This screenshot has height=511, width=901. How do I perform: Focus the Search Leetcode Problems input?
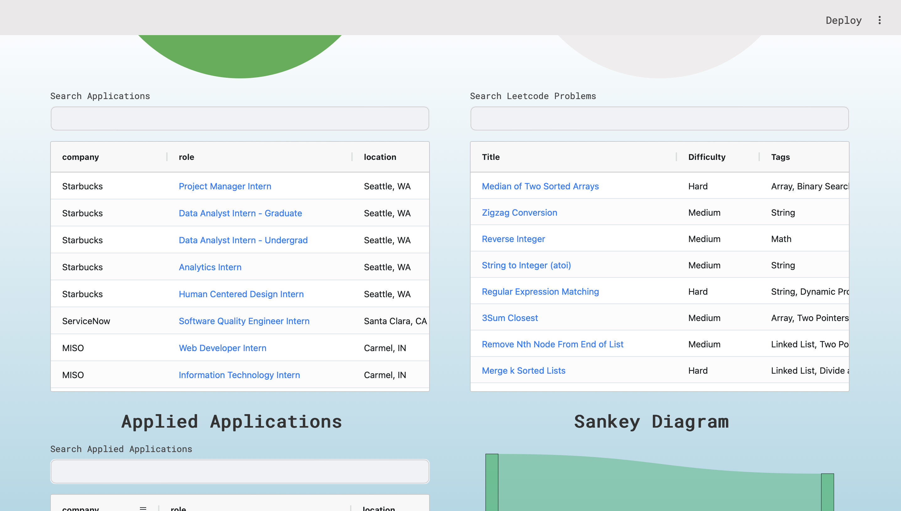659,119
